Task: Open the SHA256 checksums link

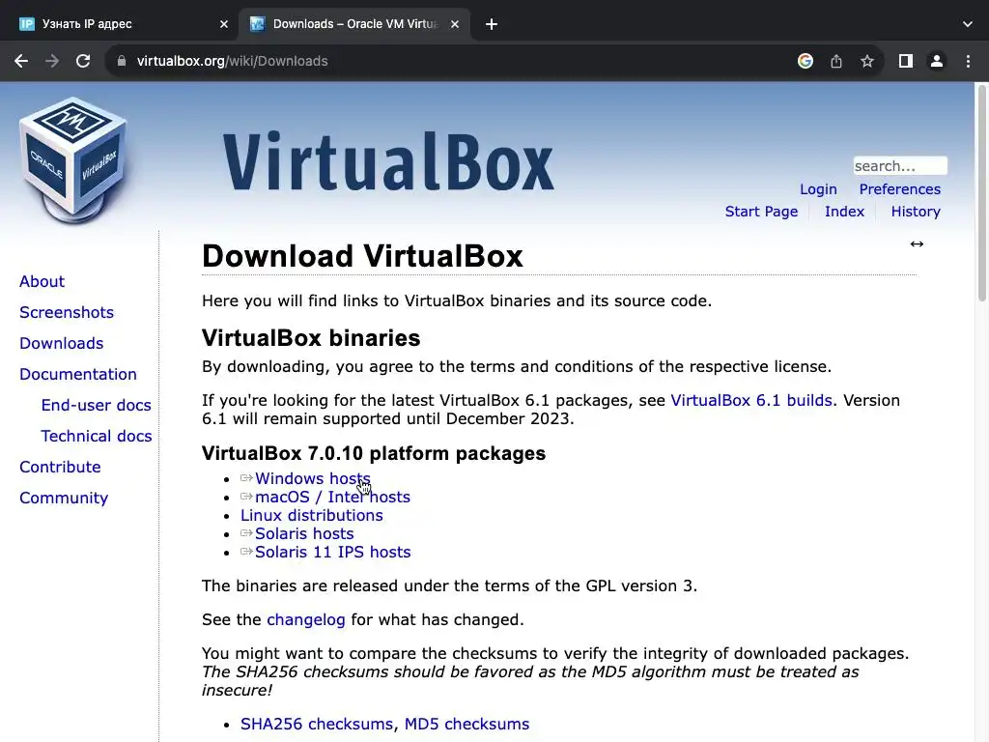Action: [x=317, y=725]
